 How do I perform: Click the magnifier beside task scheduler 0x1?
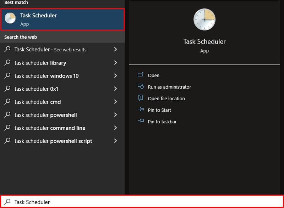click(x=7, y=89)
